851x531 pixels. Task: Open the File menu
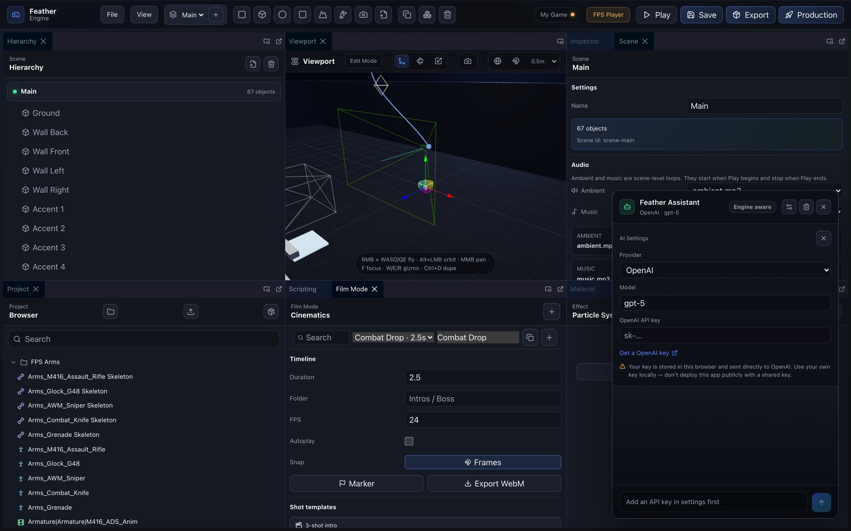click(x=112, y=15)
